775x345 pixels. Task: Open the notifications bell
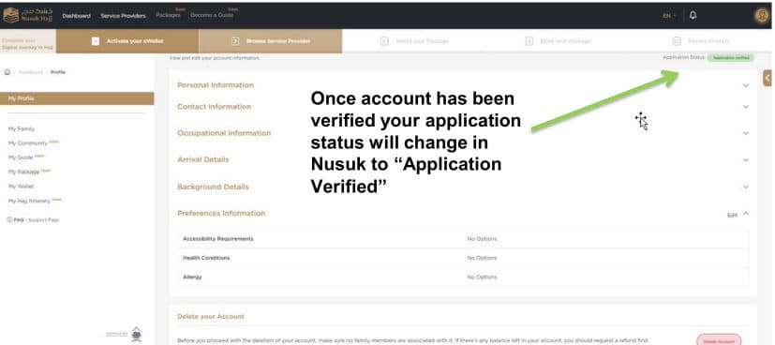[693, 15]
